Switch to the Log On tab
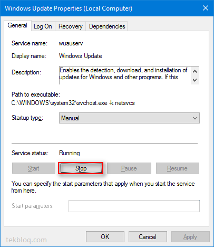 43,26
